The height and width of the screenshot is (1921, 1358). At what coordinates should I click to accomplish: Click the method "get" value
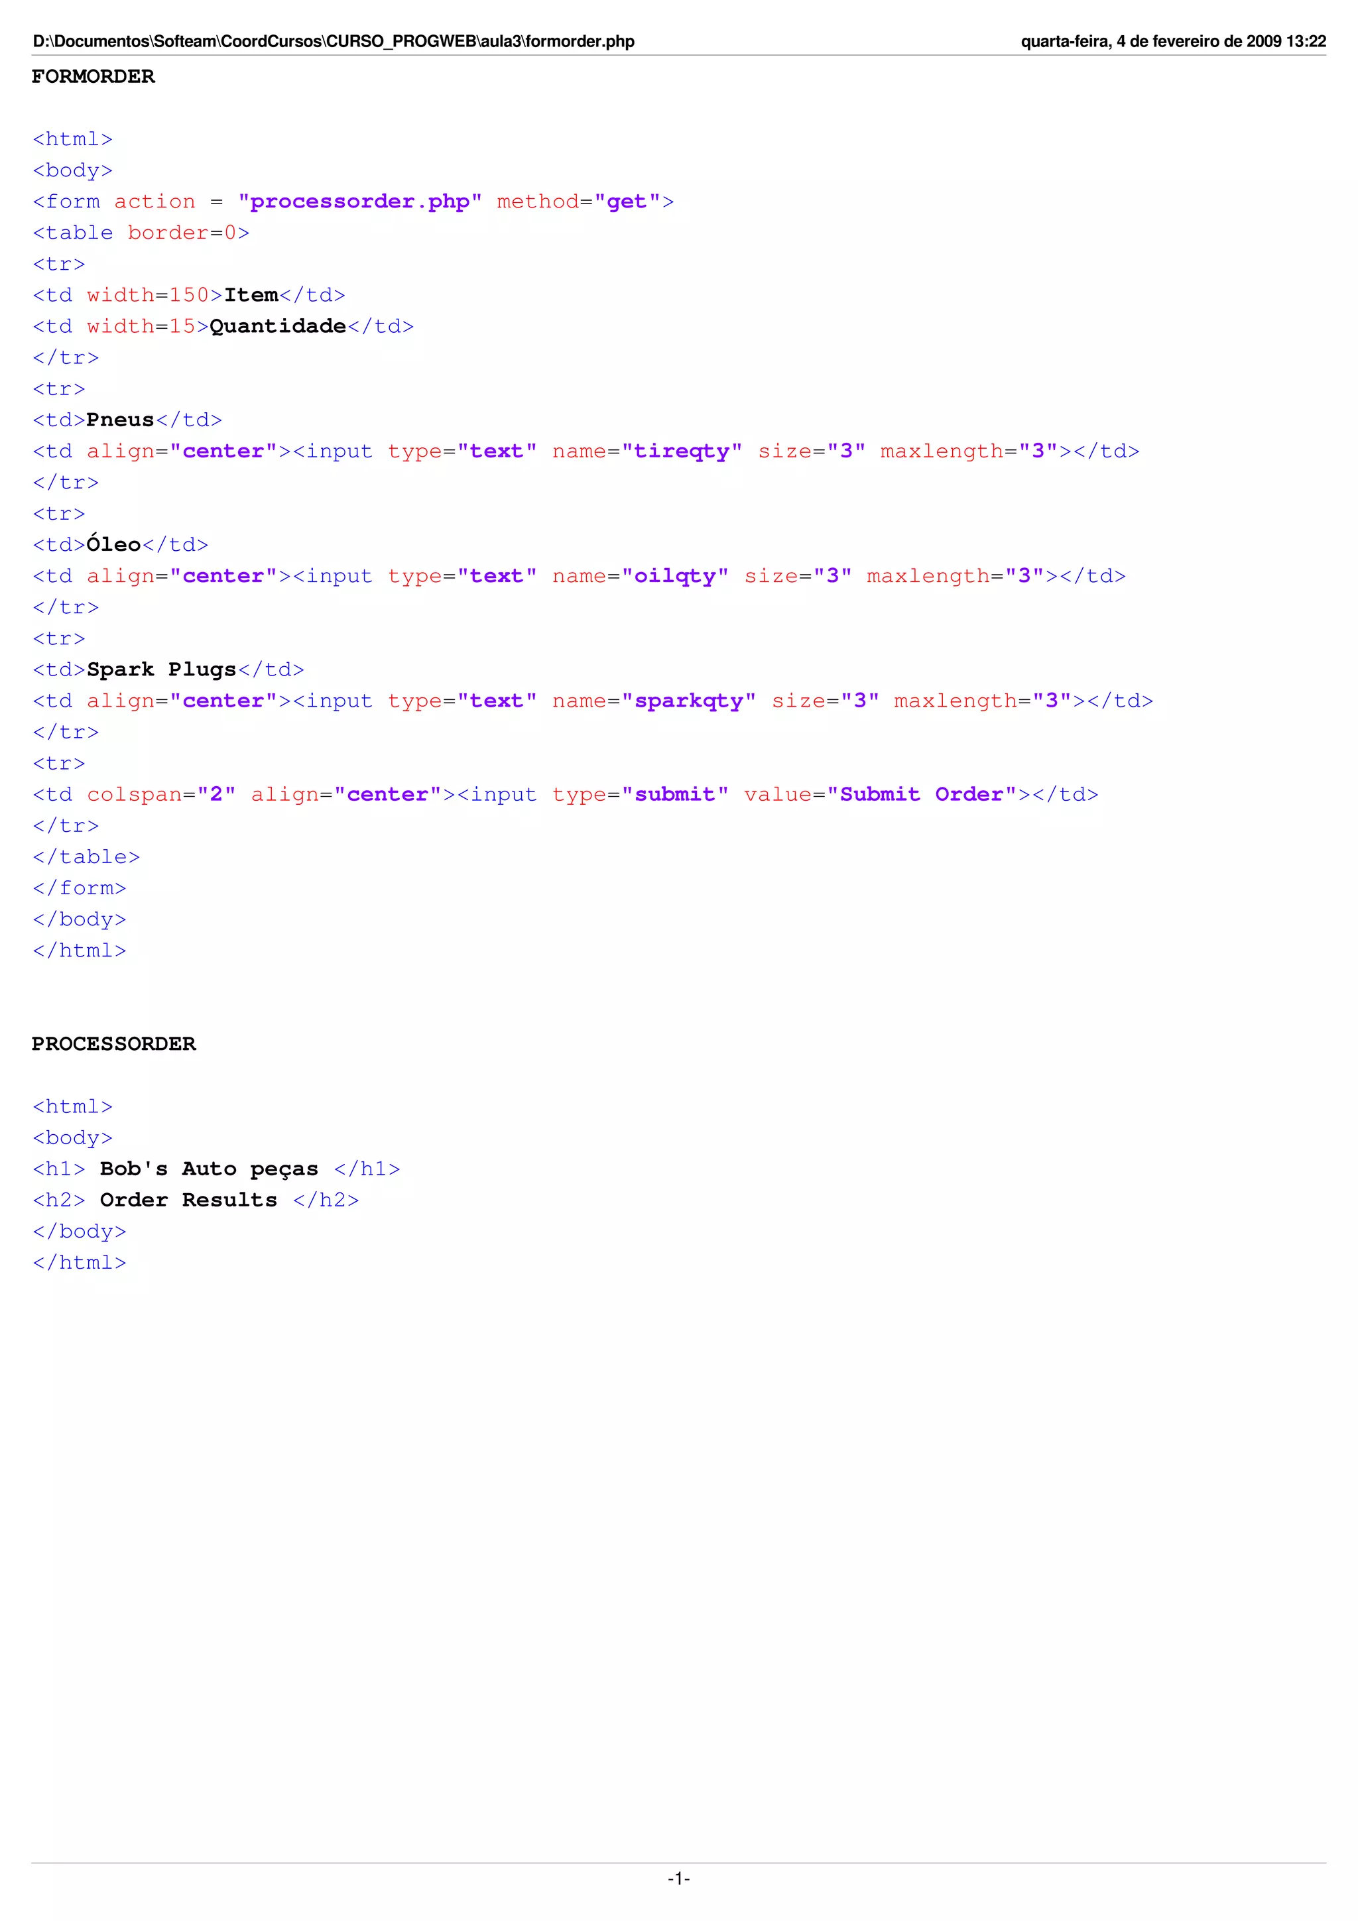pos(626,202)
